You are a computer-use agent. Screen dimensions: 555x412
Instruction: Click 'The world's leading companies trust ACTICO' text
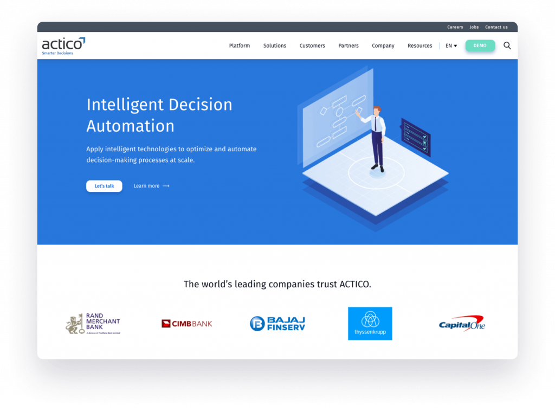pos(277,284)
